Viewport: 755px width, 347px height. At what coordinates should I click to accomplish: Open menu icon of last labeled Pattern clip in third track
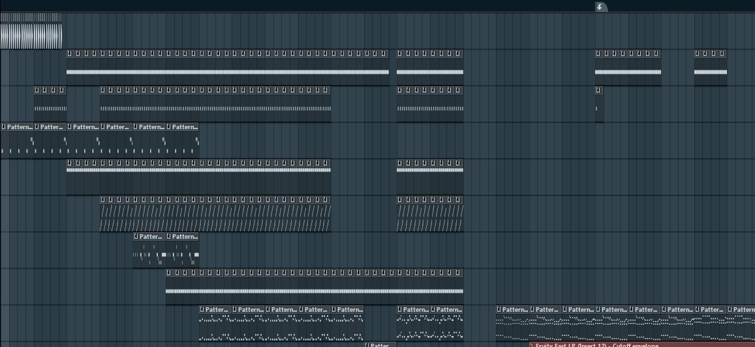170,127
